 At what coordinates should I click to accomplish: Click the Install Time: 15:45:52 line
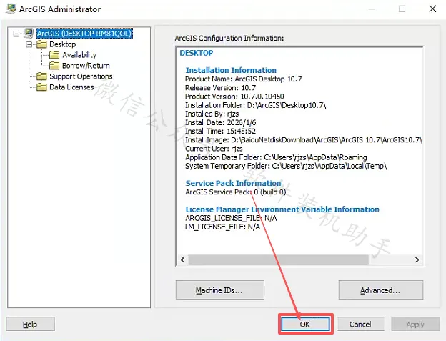(220, 131)
